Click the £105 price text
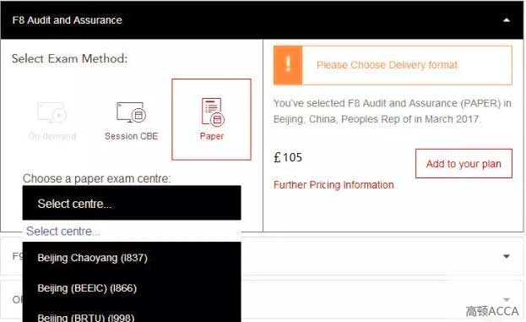The height and width of the screenshot is (322, 526). [x=288, y=157]
